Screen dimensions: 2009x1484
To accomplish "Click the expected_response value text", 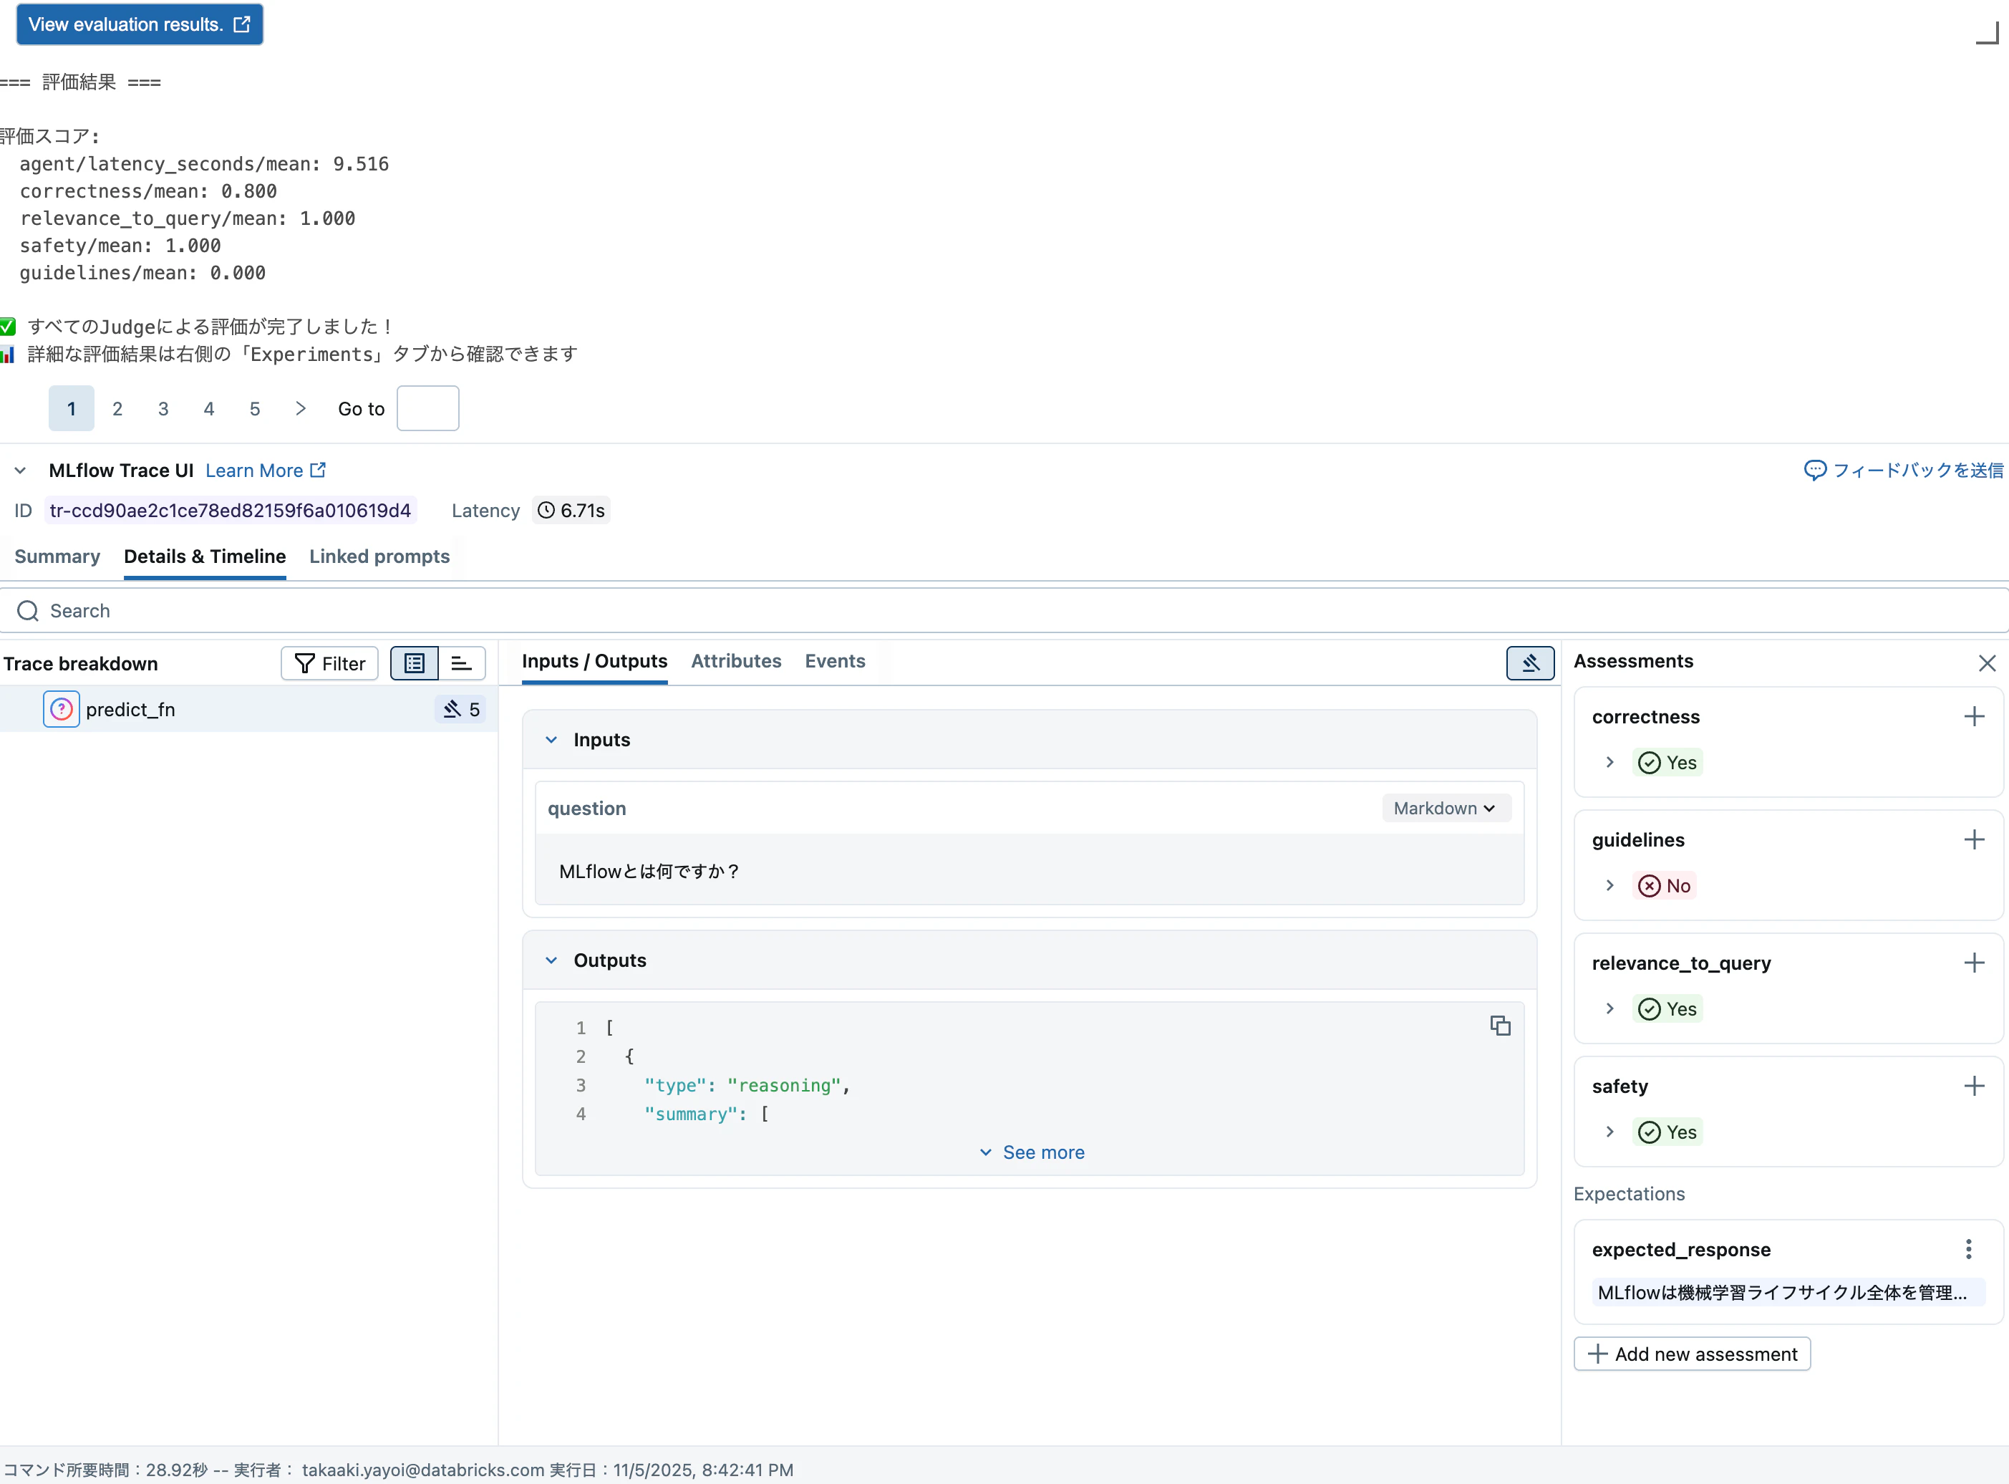I will (x=1788, y=1293).
